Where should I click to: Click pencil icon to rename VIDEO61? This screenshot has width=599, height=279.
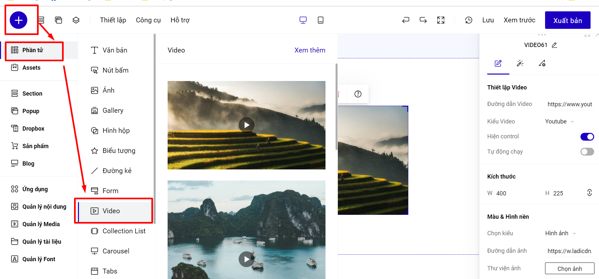554,45
